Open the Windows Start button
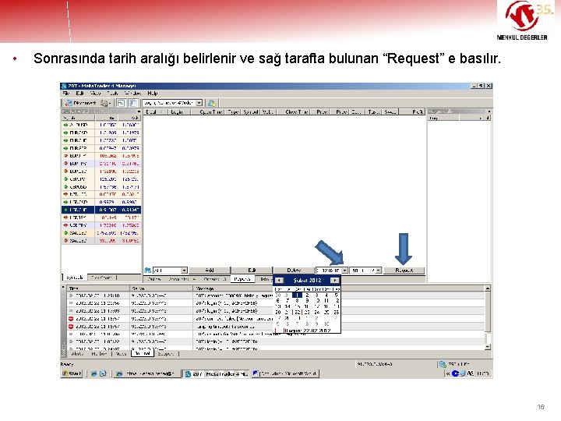The height and width of the screenshot is (421, 561). pyautogui.click(x=72, y=373)
